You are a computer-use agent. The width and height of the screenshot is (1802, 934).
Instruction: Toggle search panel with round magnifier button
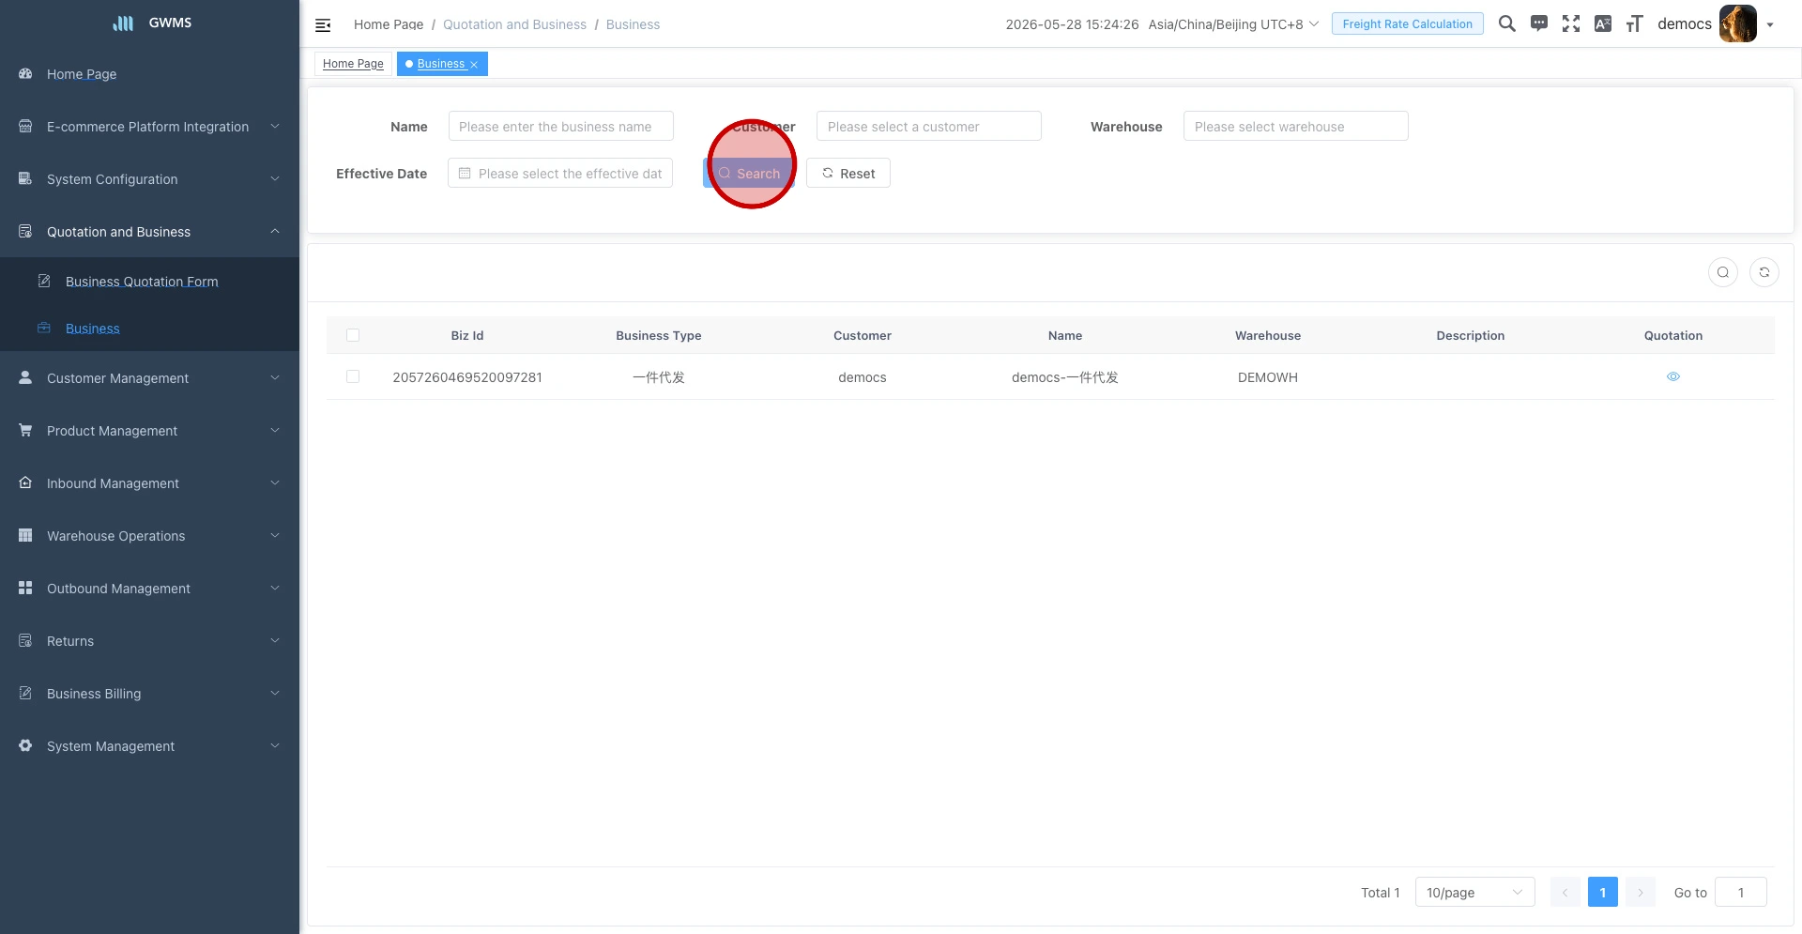click(x=1723, y=272)
